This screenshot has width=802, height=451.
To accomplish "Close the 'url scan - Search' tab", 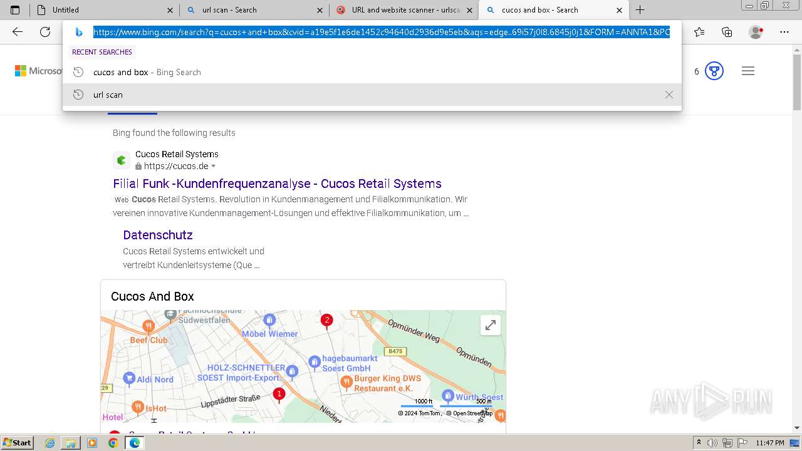I will point(320,10).
